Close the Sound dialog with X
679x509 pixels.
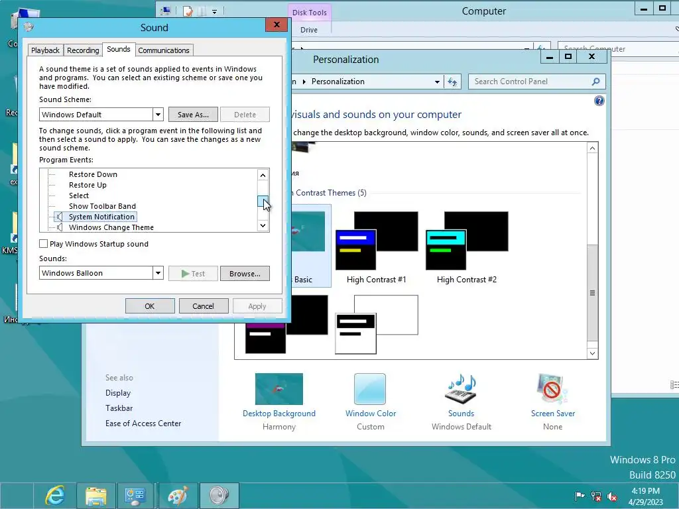277,25
